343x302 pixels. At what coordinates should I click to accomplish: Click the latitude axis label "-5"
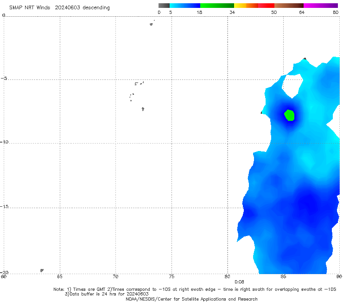4,79
